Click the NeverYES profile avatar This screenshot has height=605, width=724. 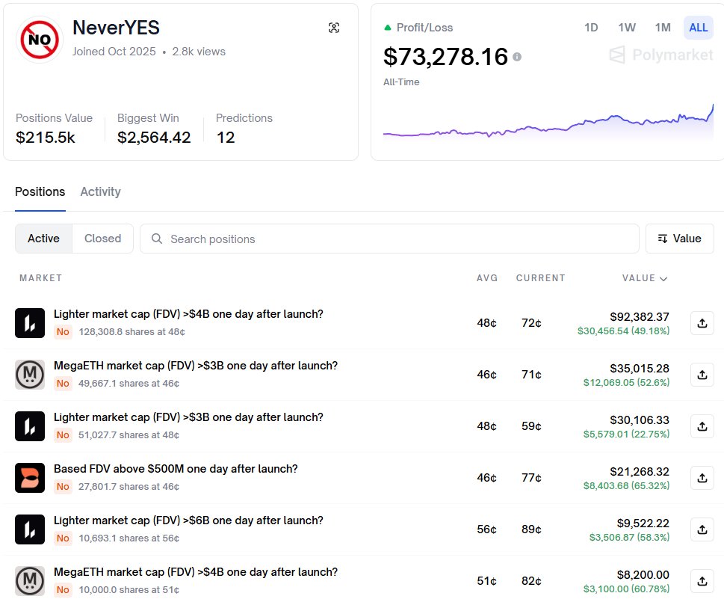(40, 40)
